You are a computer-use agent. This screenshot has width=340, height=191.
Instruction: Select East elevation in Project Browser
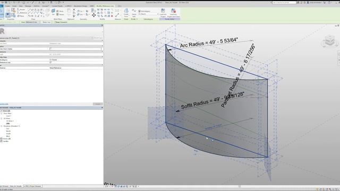tap(7, 128)
